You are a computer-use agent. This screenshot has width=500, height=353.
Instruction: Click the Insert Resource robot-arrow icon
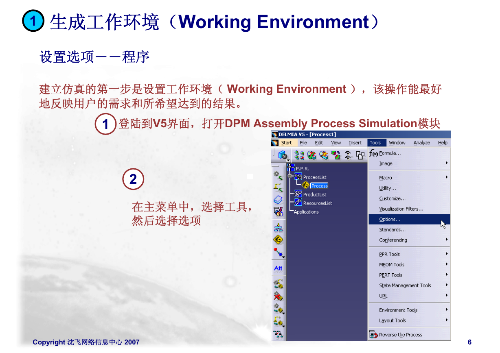tap(278, 187)
